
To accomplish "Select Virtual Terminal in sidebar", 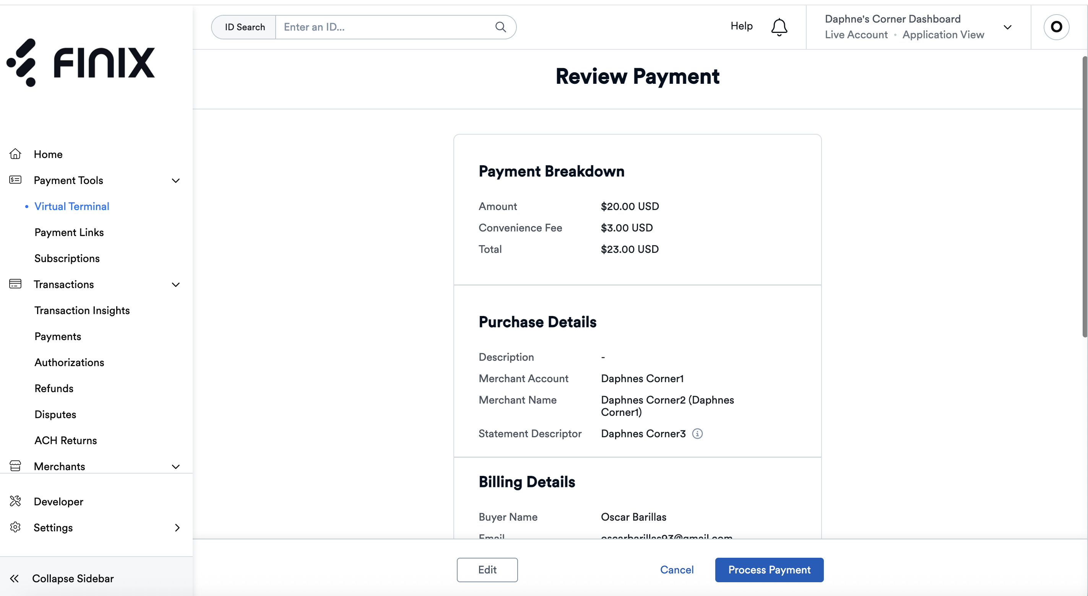I will pos(72,206).
